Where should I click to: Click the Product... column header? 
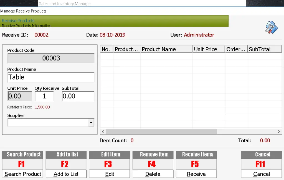126,49
